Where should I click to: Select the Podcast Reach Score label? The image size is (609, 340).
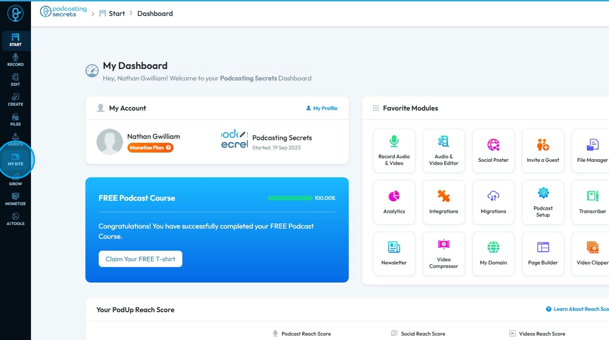pyautogui.click(x=306, y=334)
